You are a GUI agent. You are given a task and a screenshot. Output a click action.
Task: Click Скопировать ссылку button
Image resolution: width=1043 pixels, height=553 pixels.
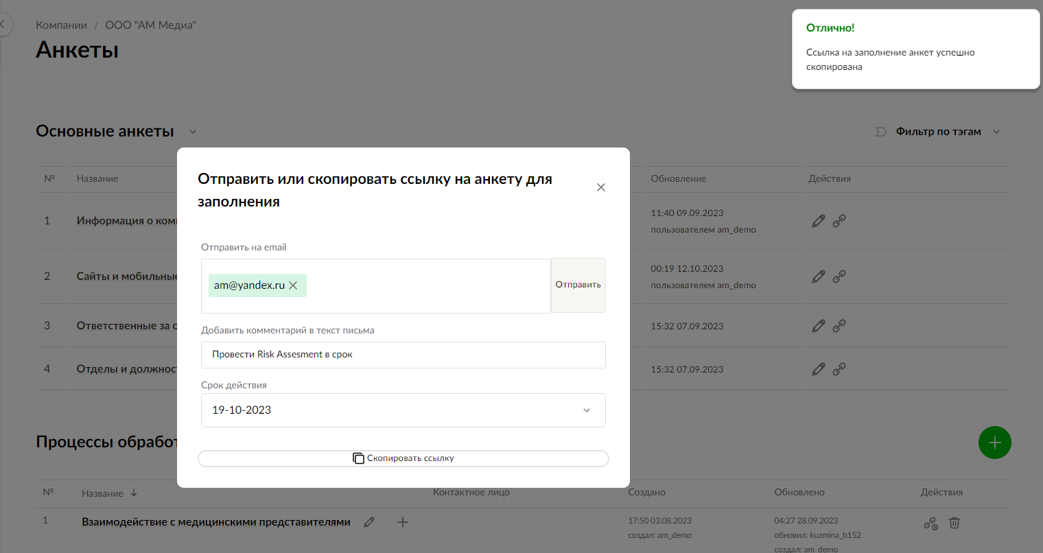coord(403,458)
